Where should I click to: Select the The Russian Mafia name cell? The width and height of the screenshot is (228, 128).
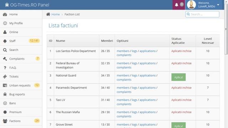[x=77, y=114]
